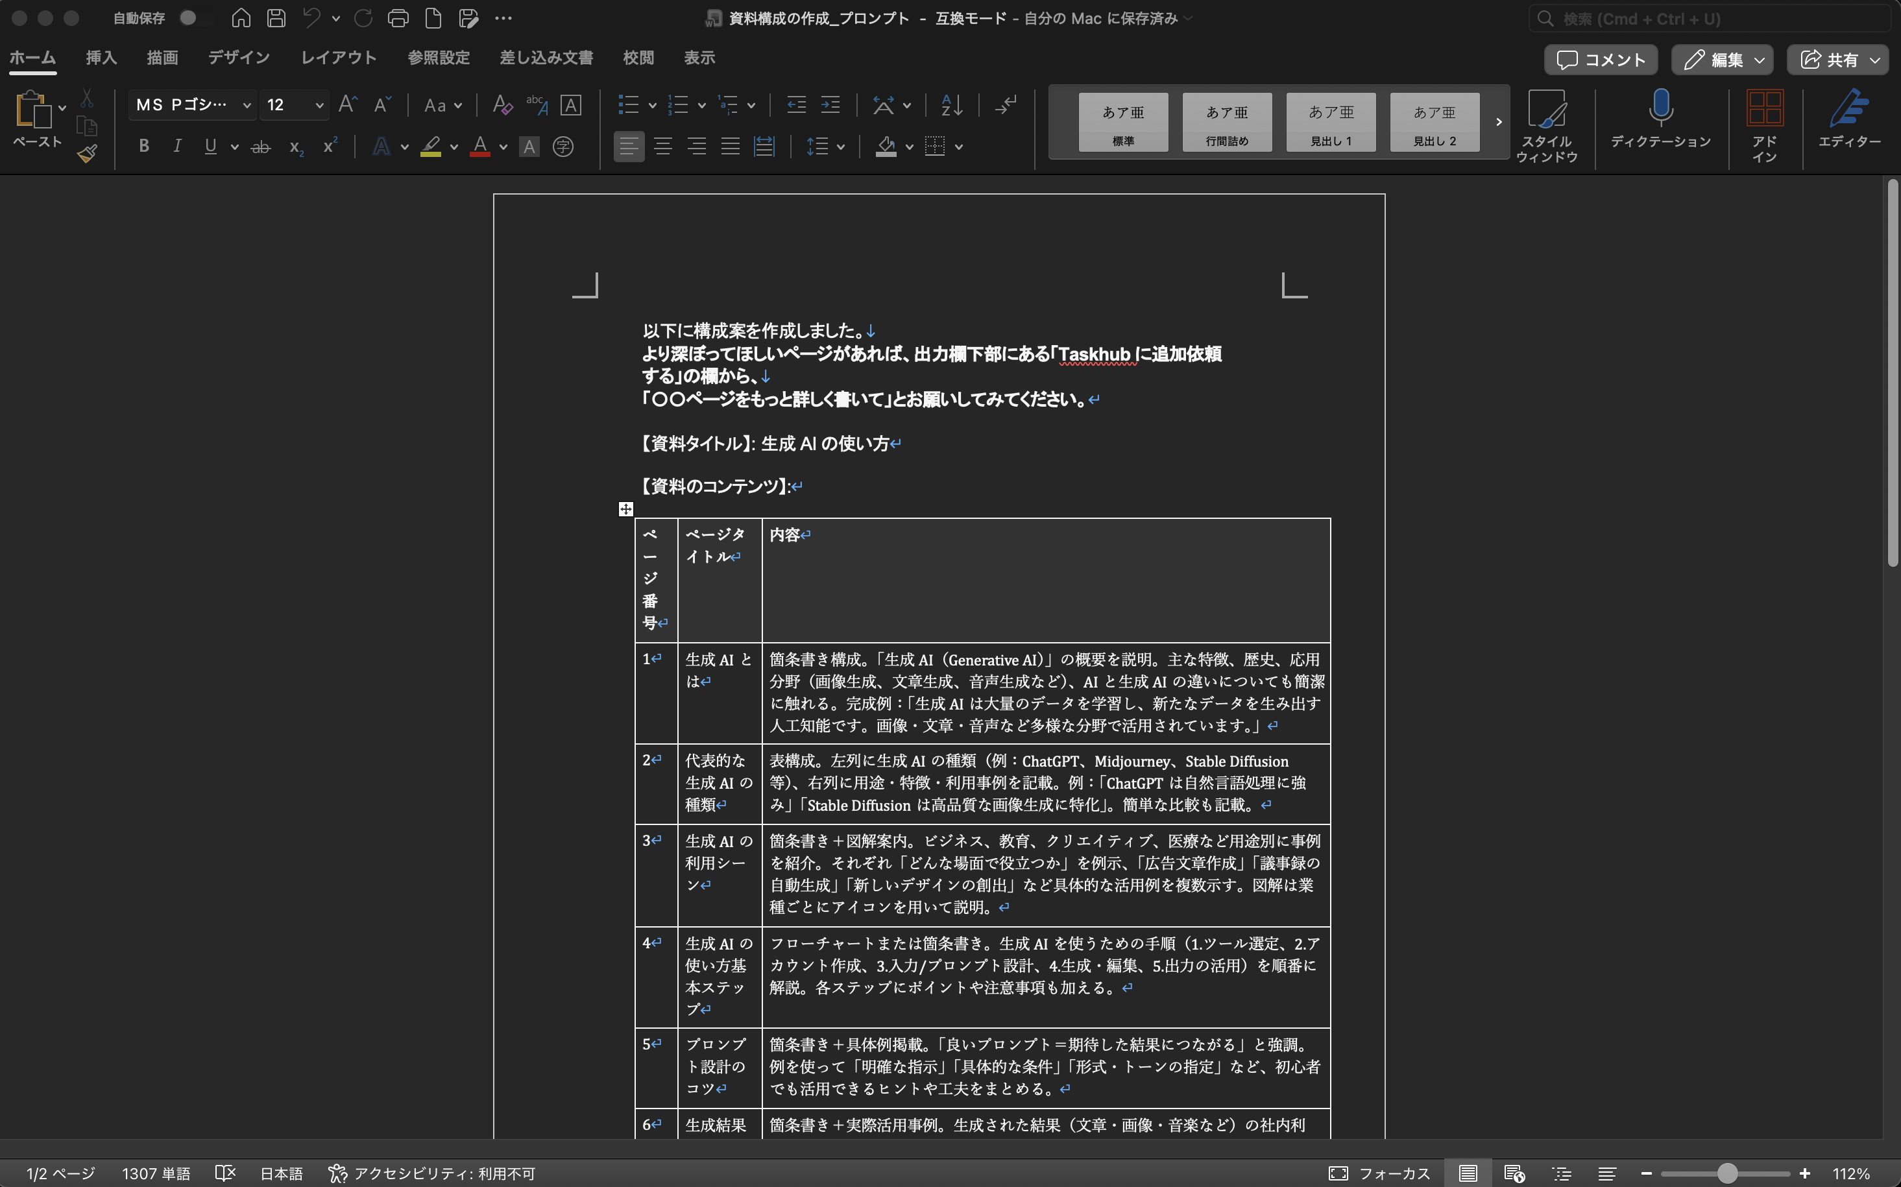Click the Clear Formatting icon
1901x1187 pixels.
coord(502,104)
